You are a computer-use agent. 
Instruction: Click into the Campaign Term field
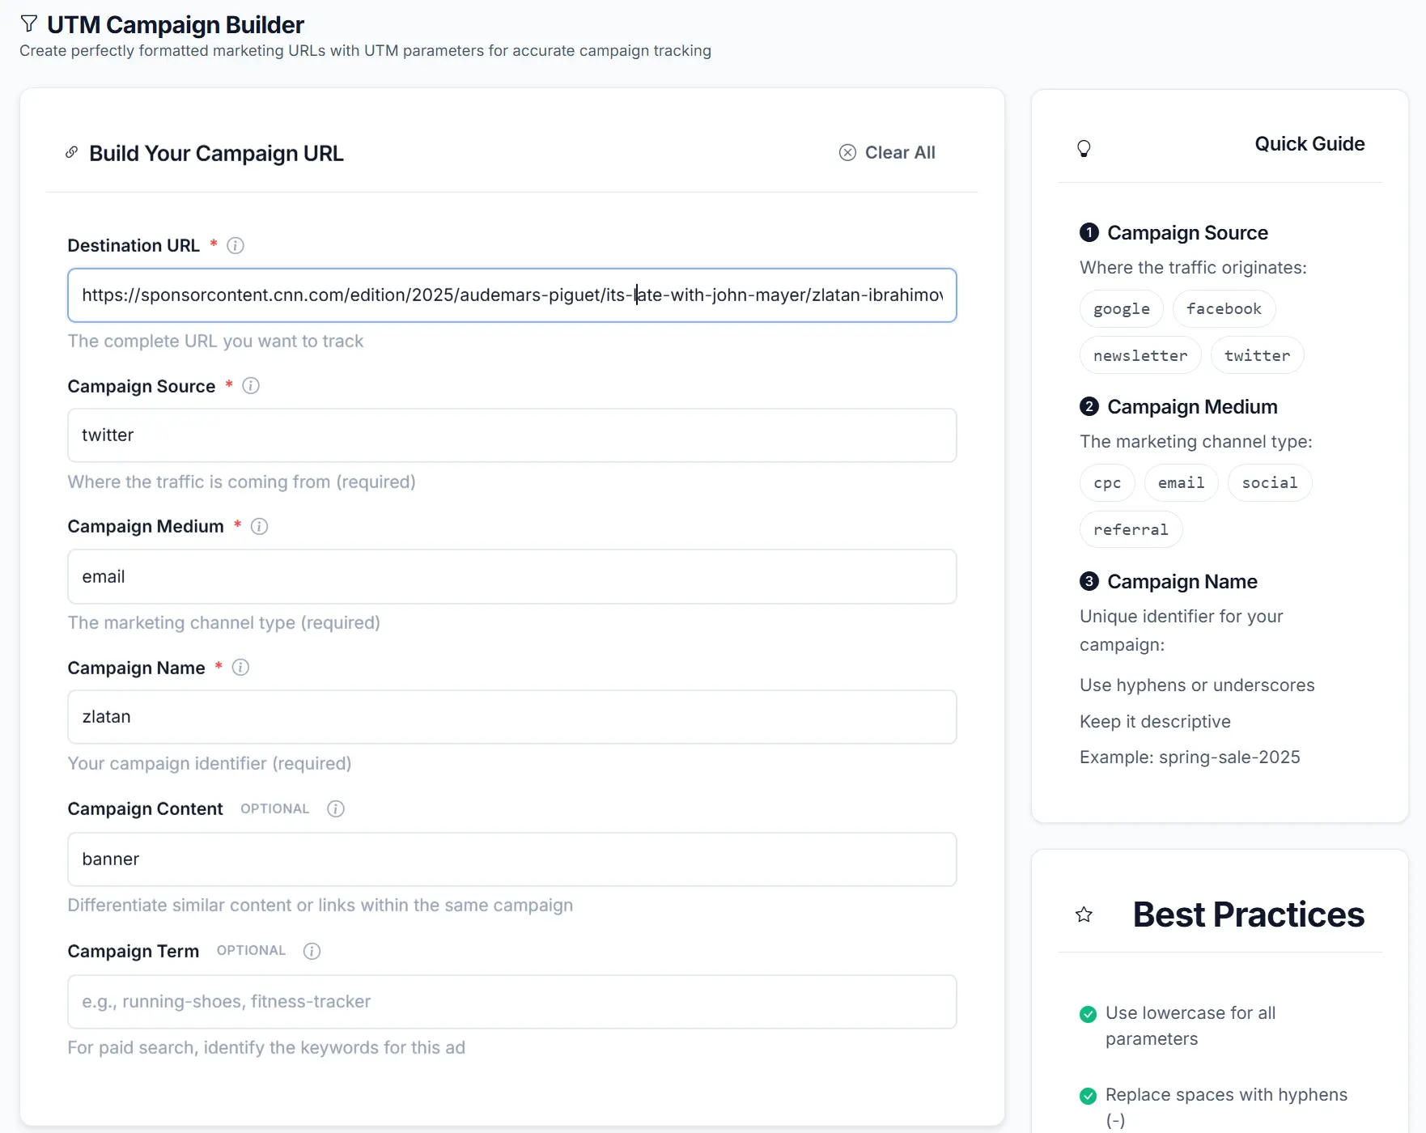click(x=512, y=1002)
